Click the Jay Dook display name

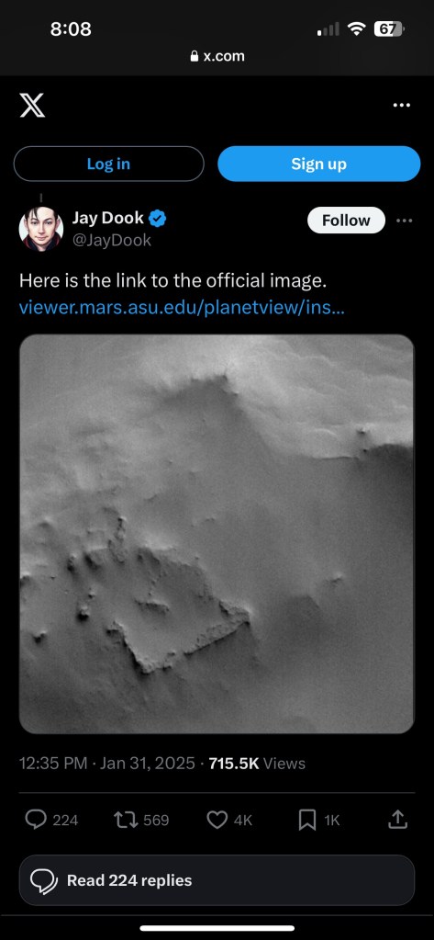[107, 218]
